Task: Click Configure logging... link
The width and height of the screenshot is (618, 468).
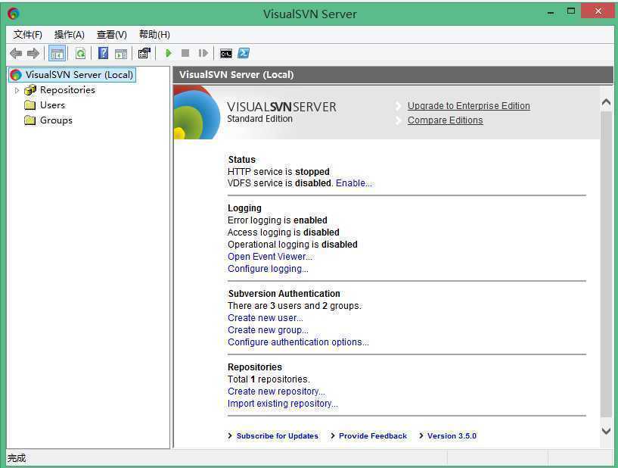Action: pyautogui.click(x=268, y=269)
